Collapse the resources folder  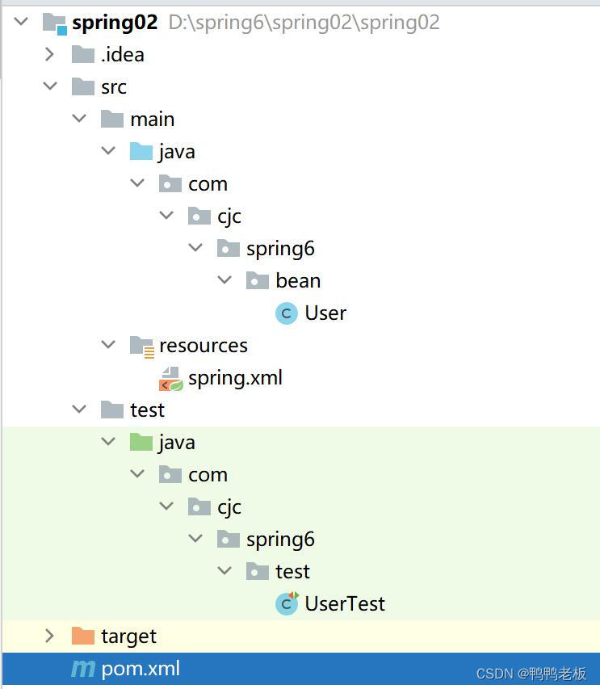108,345
